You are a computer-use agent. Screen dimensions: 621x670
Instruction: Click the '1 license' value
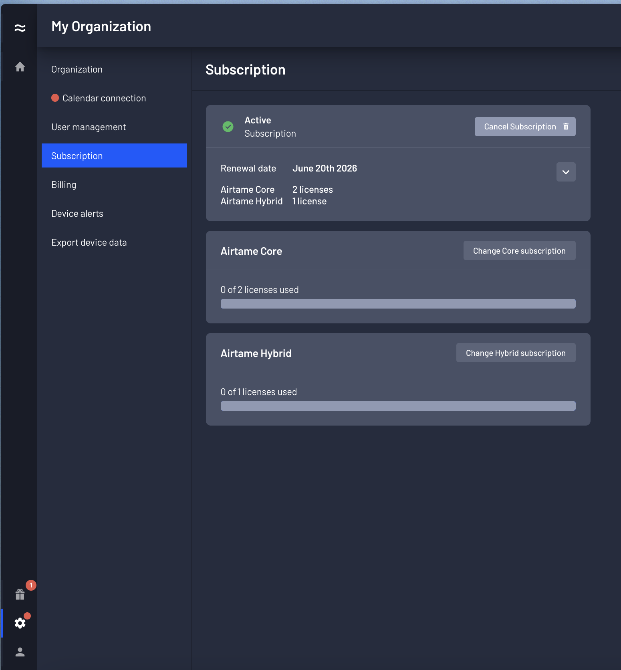[x=309, y=201]
